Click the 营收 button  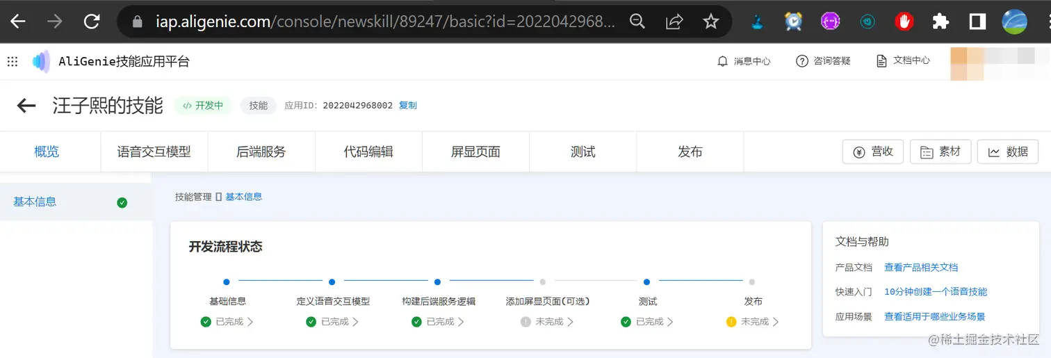(x=872, y=152)
